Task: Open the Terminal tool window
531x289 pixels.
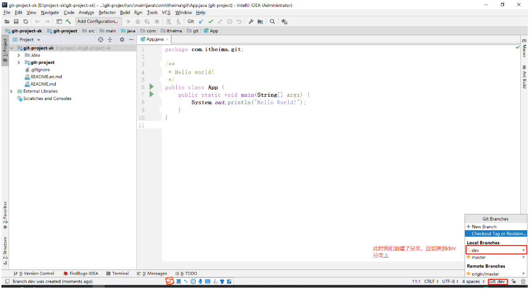Action: [117, 273]
